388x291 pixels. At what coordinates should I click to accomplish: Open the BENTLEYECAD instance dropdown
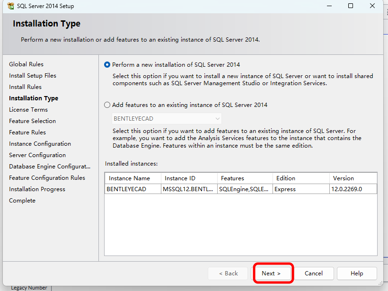167,119
